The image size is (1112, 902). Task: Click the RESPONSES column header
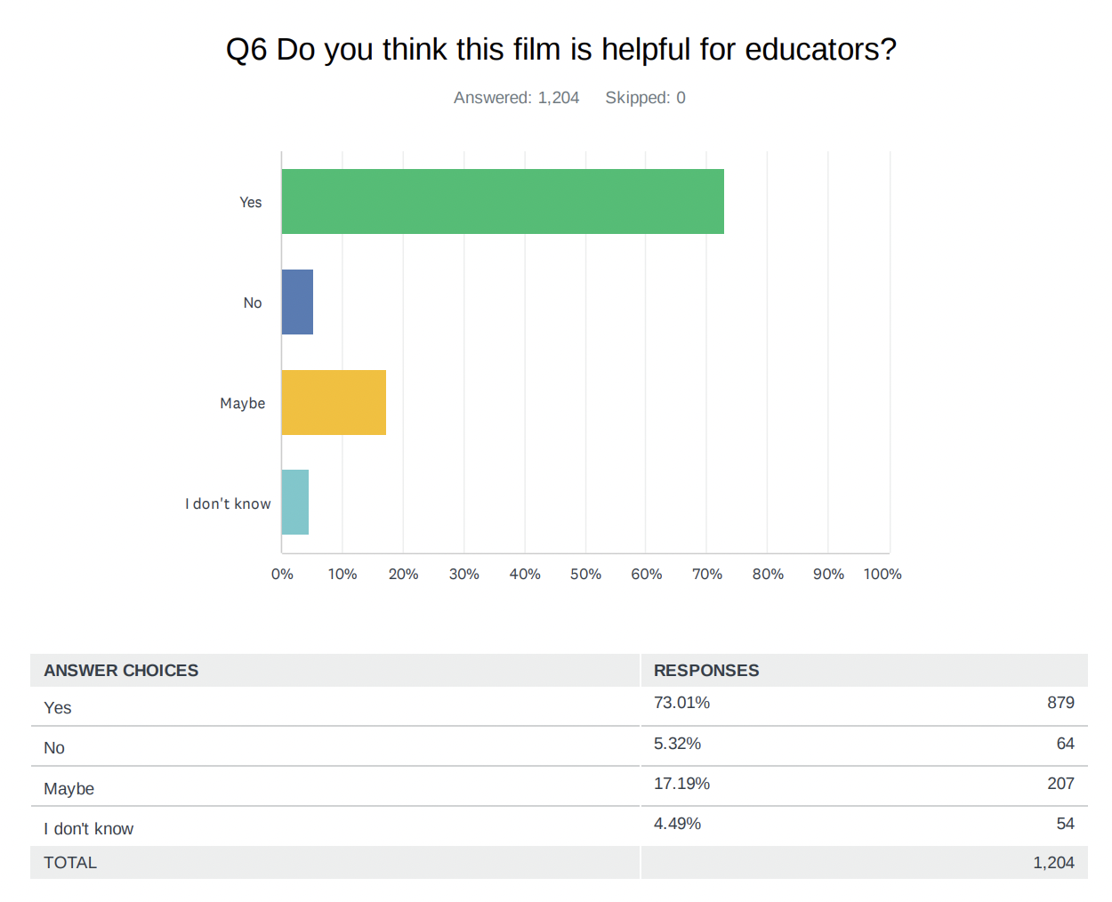[706, 671]
